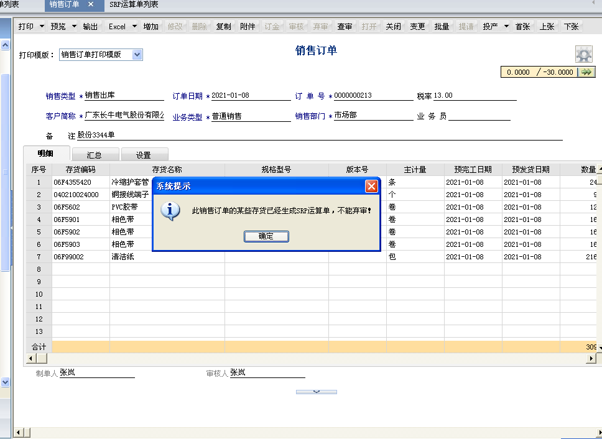
Task: Click the 查审 toolbar button
Action: tap(345, 27)
